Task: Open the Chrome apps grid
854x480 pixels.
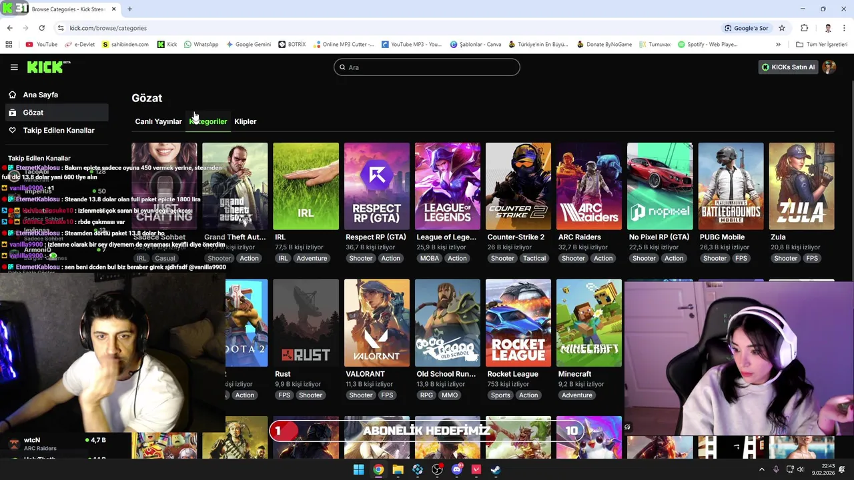Action: click(9, 45)
